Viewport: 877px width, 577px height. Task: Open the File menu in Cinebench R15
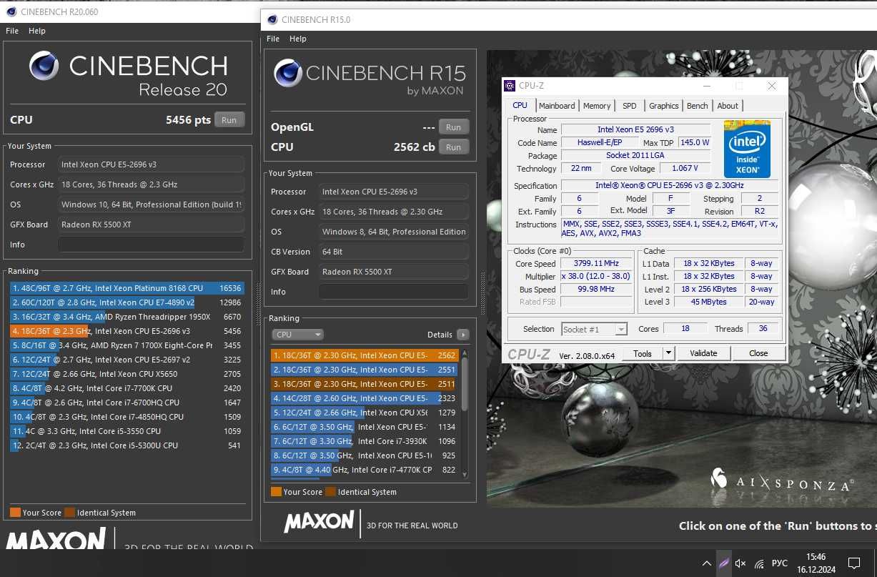[273, 39]
